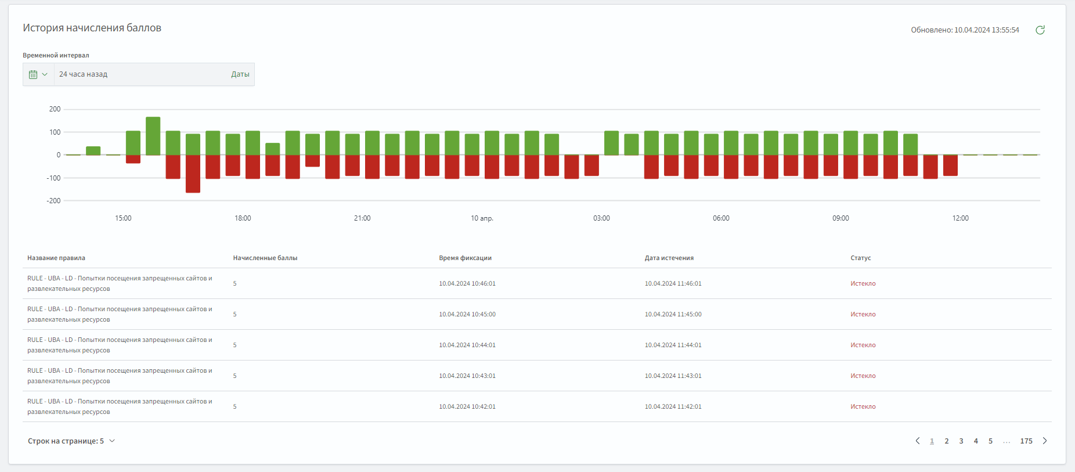Click the pagination ellipsis '…'
This screenshot has height=472, width=1075.
pos(1007,441)
